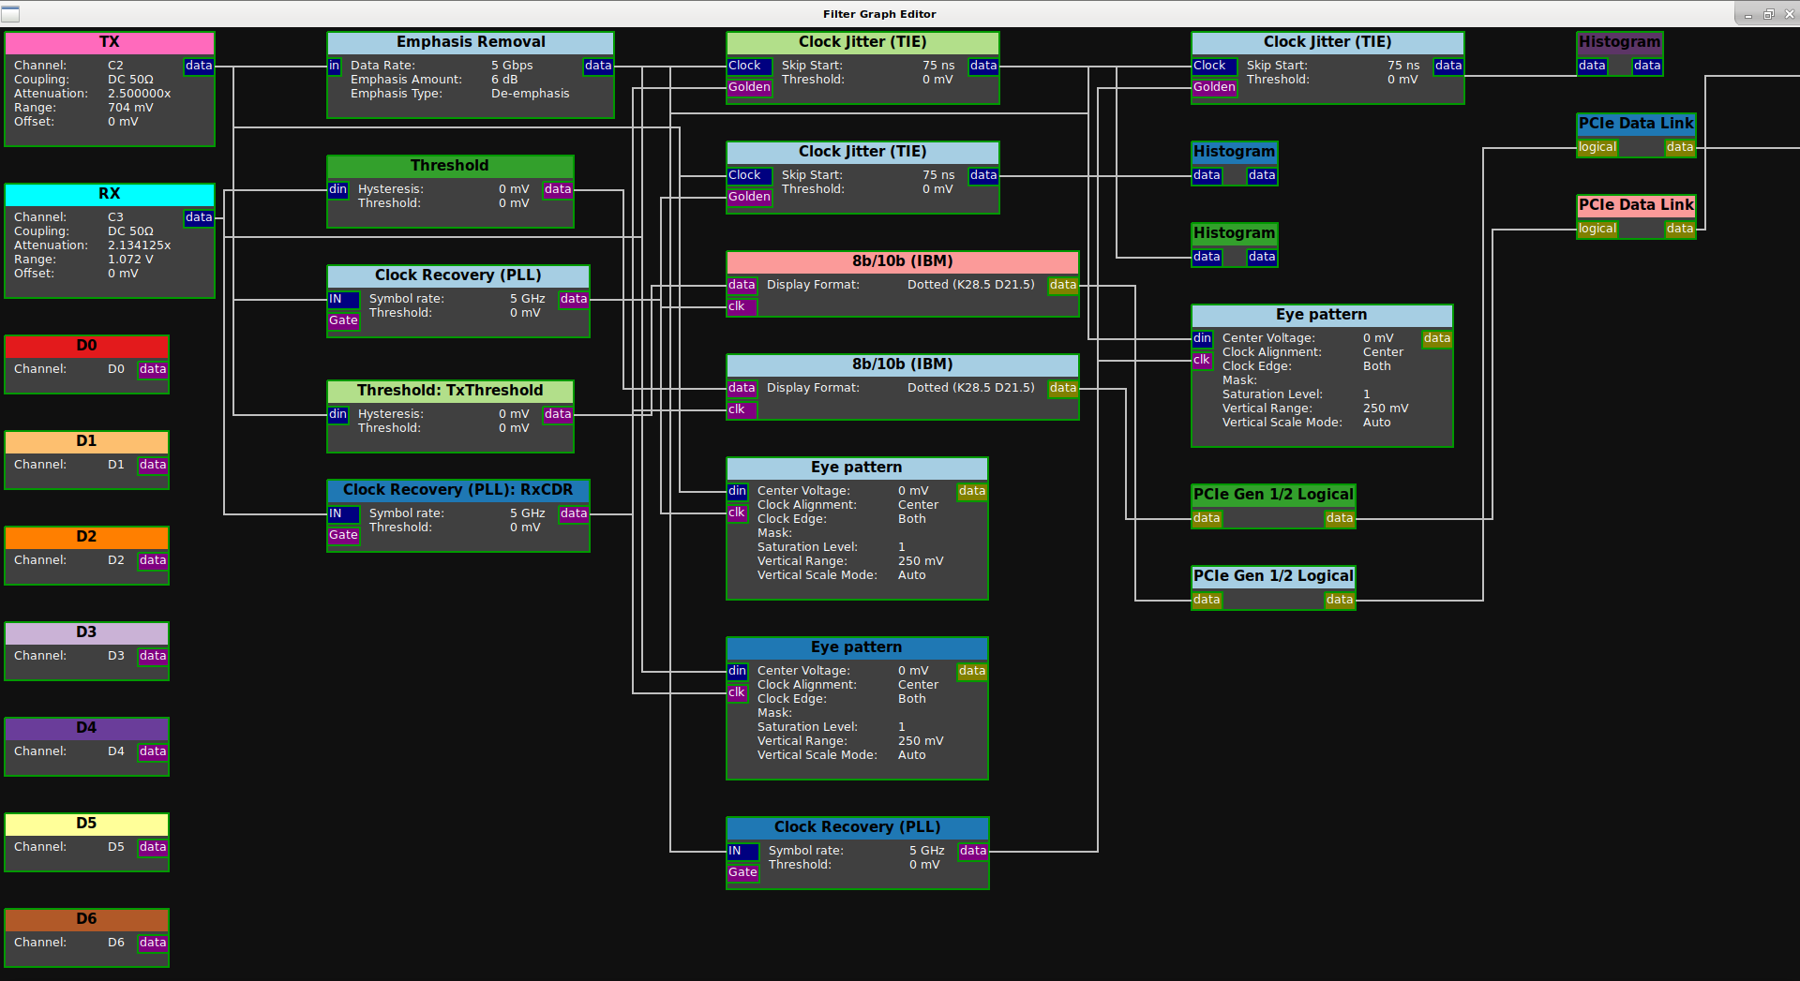Click data output of light-blue PCIe Gen 1/2 Logical
This screenshot has width=1800, height=981.
(x=1340, y=601)
